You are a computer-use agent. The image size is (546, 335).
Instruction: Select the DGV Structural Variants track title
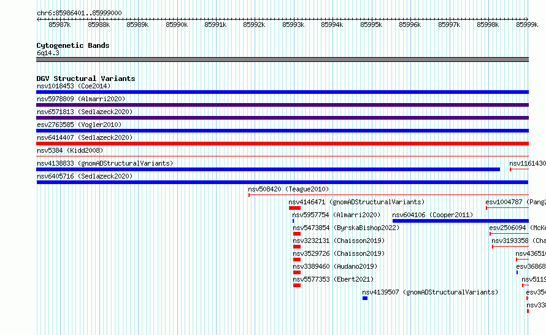click(86, 79)
